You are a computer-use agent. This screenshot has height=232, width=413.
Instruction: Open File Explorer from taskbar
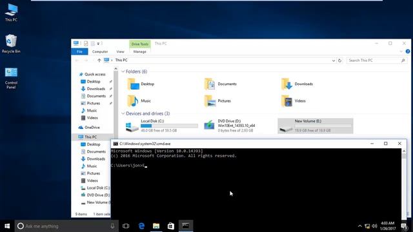[x=156, y=226]
